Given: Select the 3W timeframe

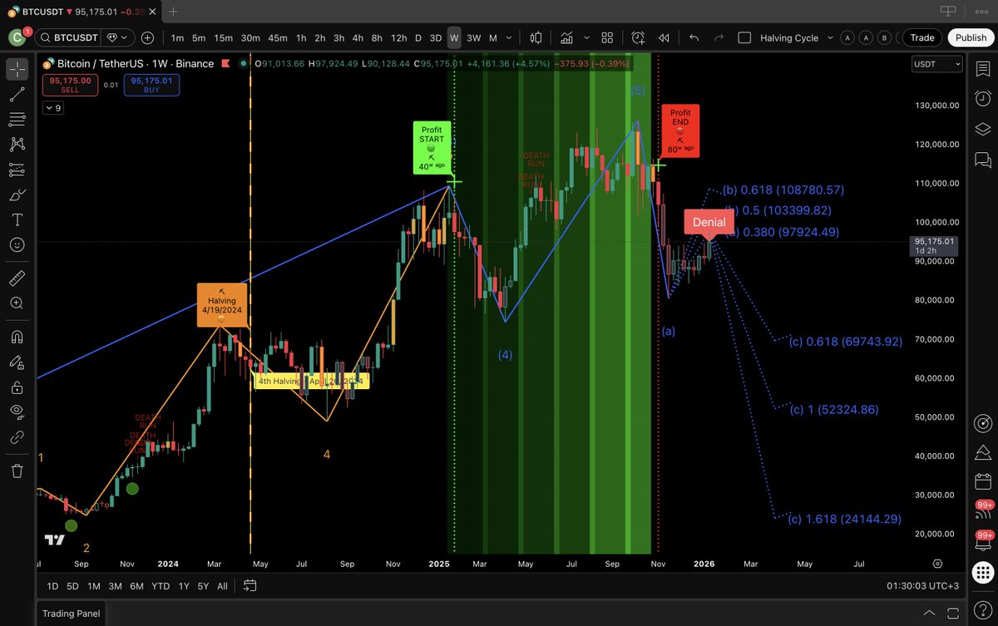Looking at the screenshot, I should [473, 37].
